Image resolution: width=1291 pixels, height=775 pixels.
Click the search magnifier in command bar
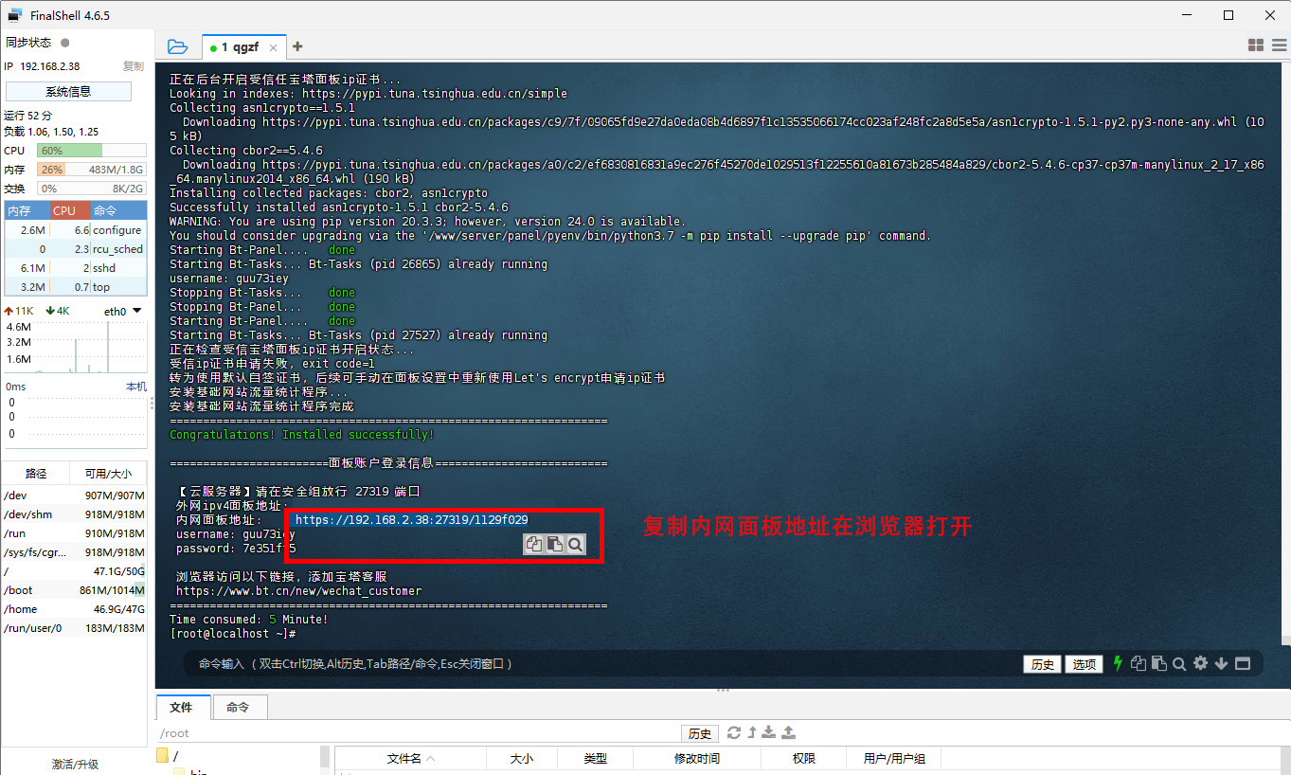pos(1179,664)
